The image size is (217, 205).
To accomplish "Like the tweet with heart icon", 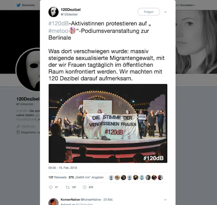I will click(x=84, y=187).
